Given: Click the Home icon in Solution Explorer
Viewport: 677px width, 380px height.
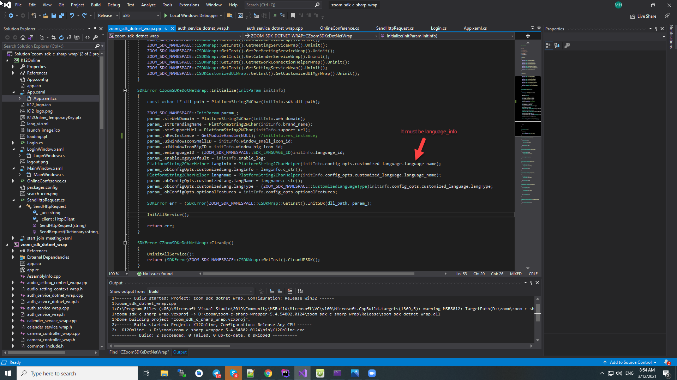Looking at the screenshot, I should (x=23, y=37).
